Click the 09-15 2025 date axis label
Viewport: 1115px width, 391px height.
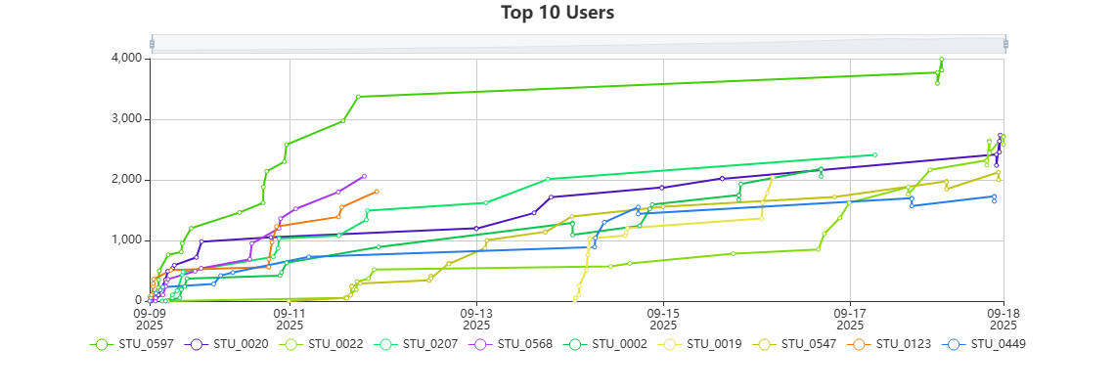click(663, 317)
